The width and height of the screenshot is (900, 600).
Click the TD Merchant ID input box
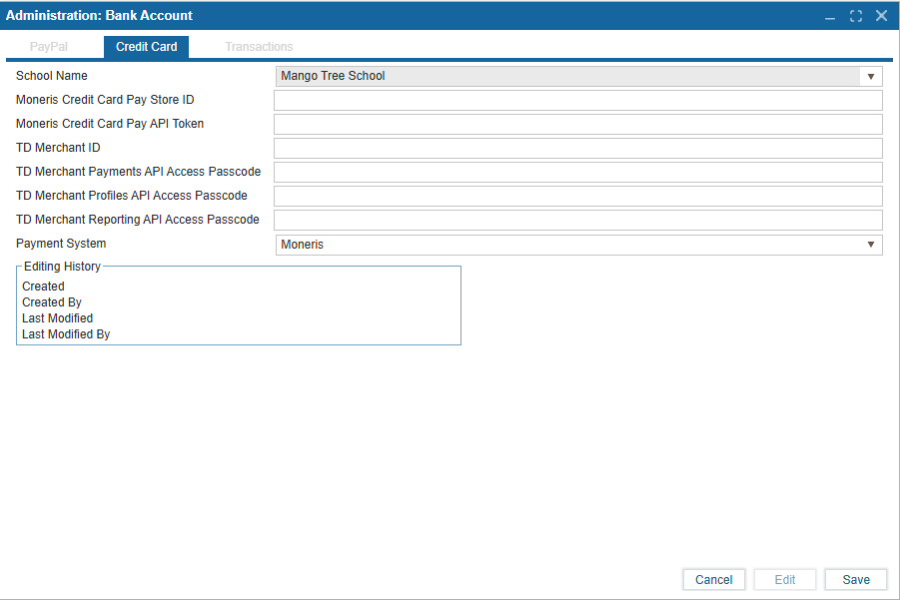tap(577, 148)
